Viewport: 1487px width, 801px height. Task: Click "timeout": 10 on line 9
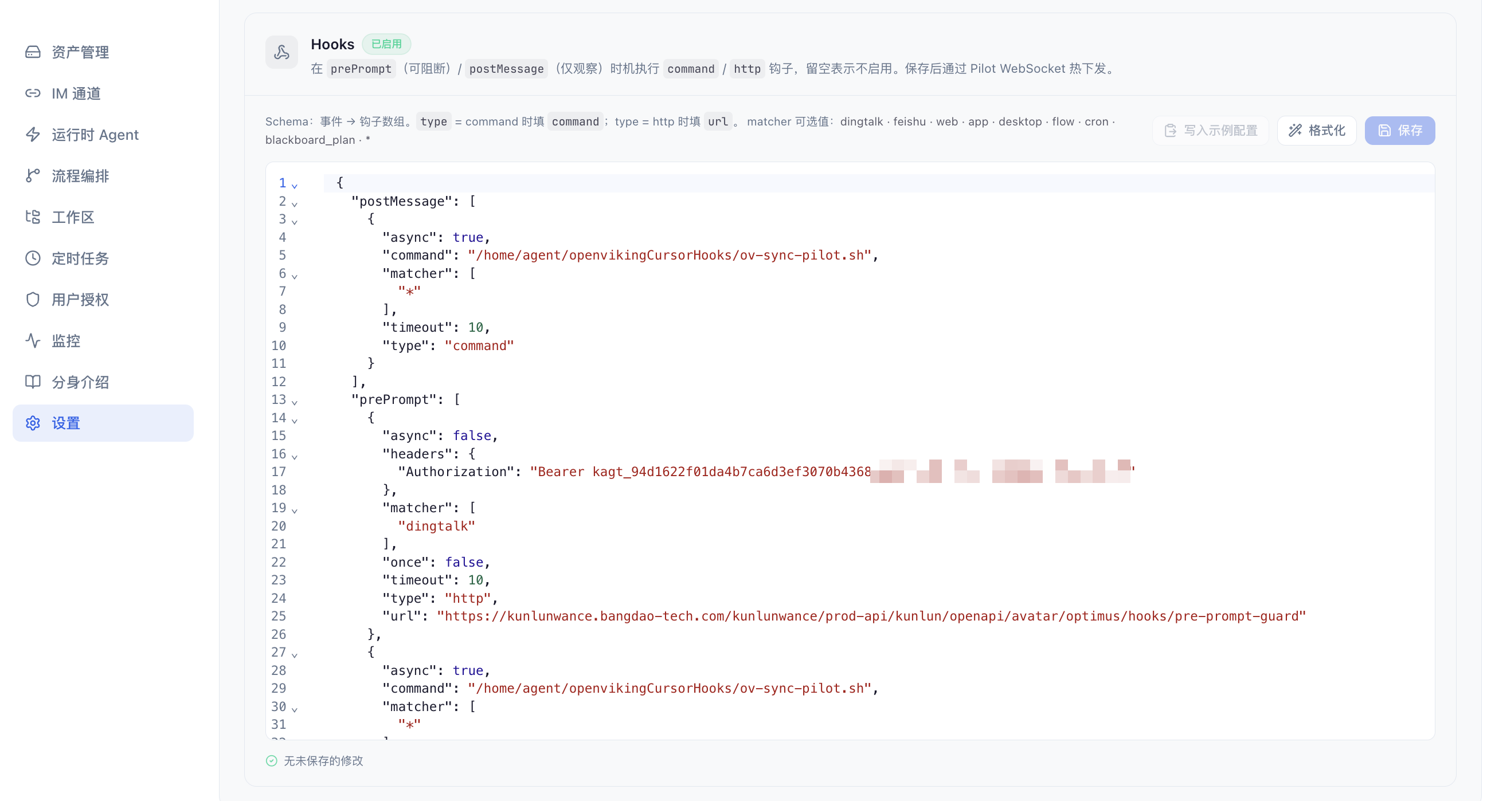tap(436, 327)
